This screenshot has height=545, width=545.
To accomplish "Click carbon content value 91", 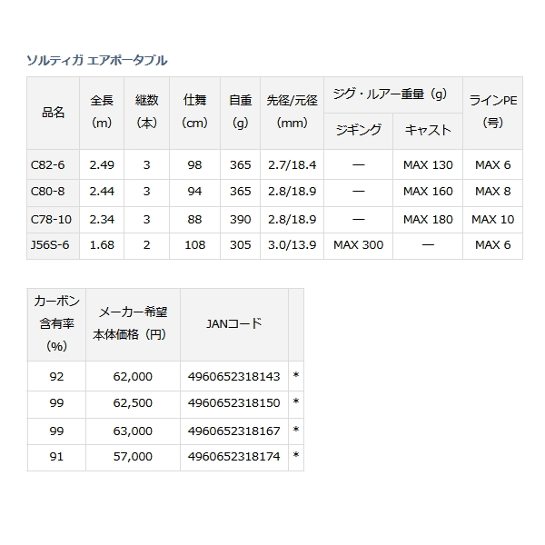I will point(56,456).
